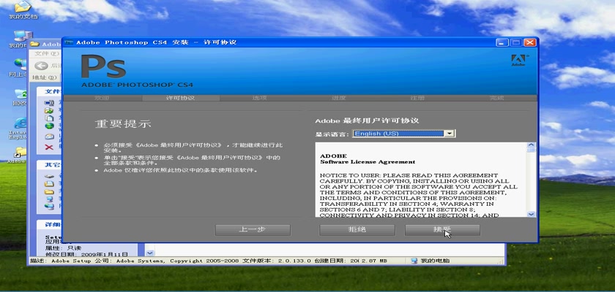Click Explorer window back arrow button

(x=41, y=66)
